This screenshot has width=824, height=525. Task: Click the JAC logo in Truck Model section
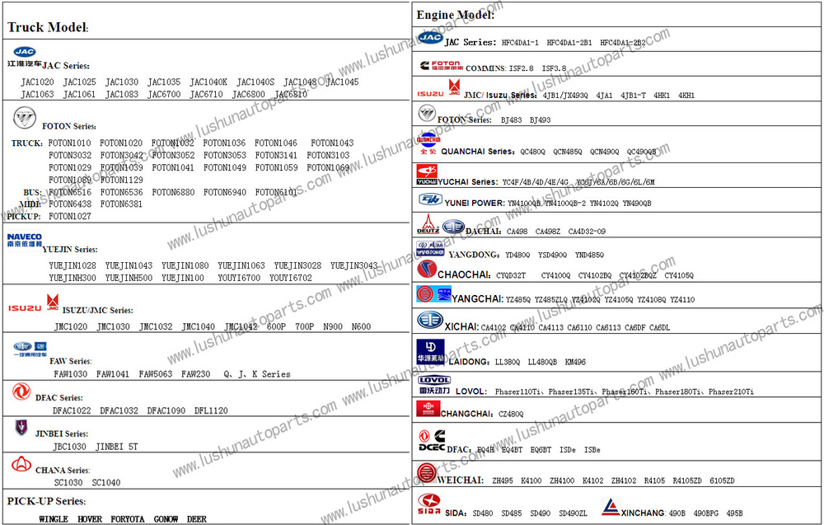click(24, 51)
